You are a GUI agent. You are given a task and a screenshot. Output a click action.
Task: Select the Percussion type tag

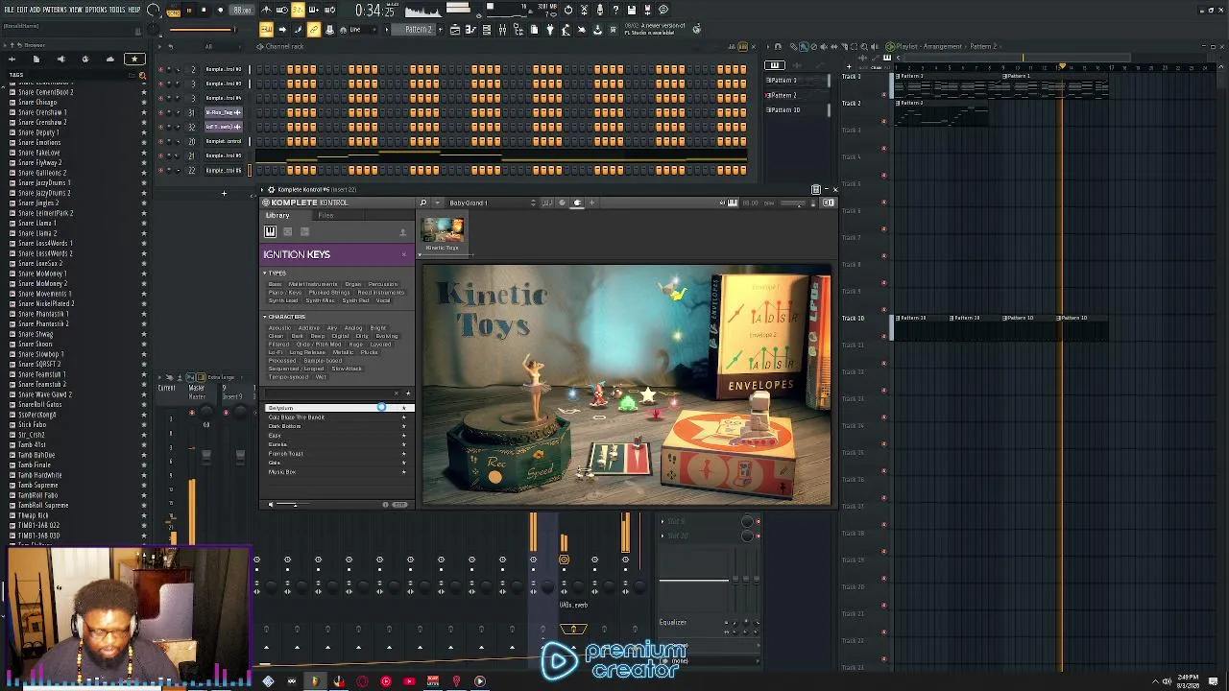point(382,284)
